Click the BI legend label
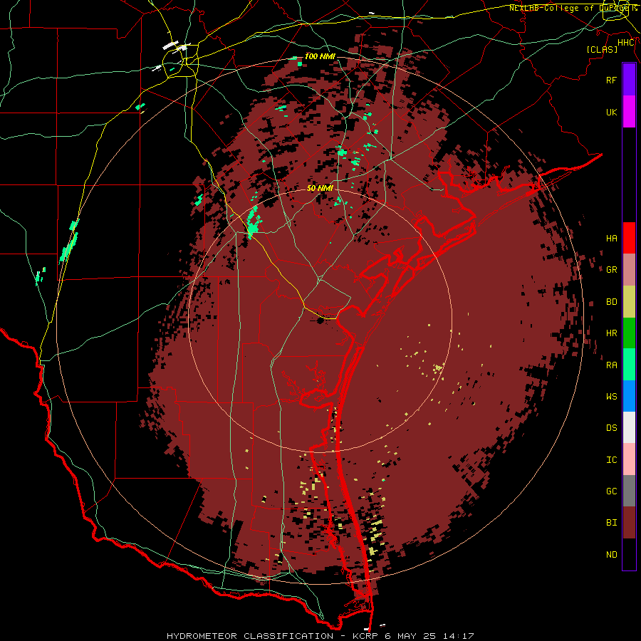Viewport: 641px width, 641px height. [611, 523]
